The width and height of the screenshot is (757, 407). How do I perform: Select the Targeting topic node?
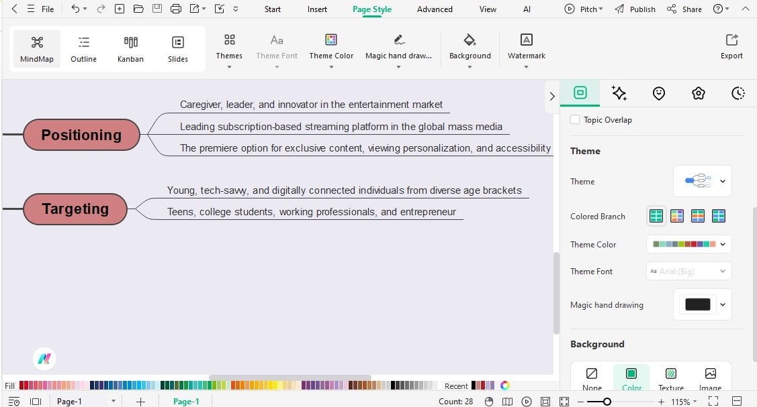pyautogui.click(x=75, y=209)
